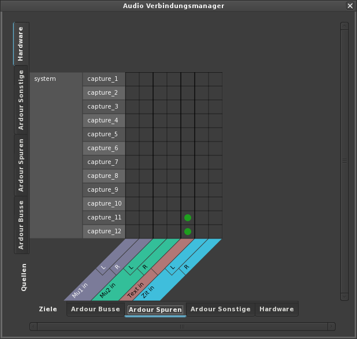The height and width of the screenshot is (339, 357).
Task: Click the capture_10 row label
Action: point(104,204)
